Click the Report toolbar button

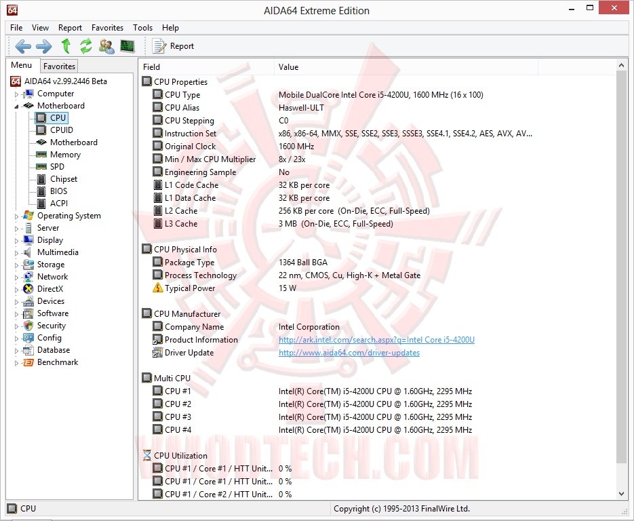click(x=173, y=46)
